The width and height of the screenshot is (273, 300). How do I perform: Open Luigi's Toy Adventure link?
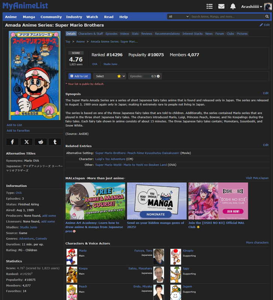110,159
